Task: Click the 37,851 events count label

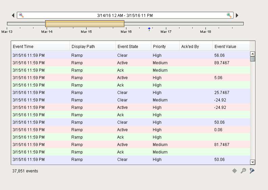Action: pos(25,171)
